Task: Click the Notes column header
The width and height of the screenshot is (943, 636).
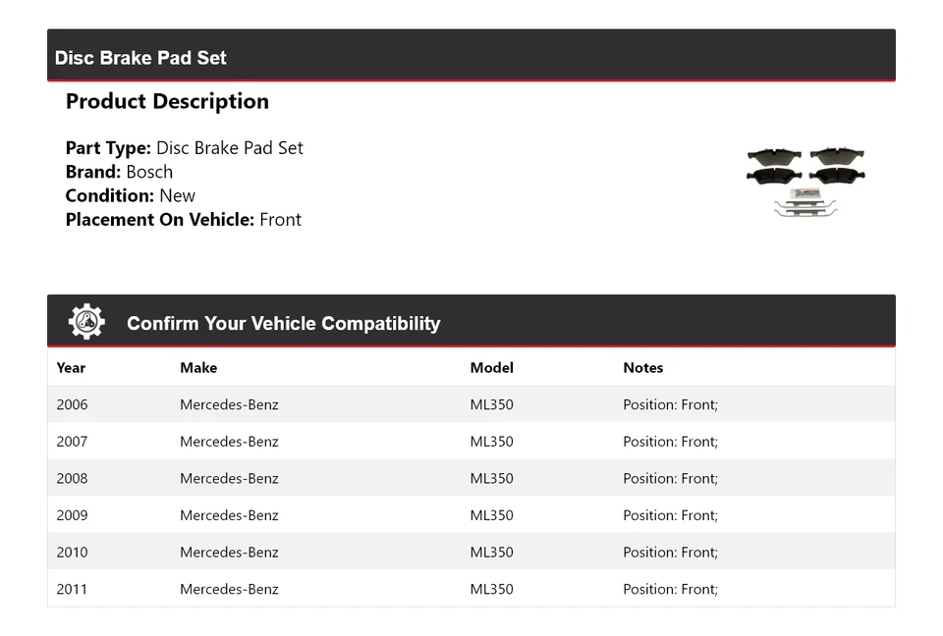Action: click(x=642, y=368)
